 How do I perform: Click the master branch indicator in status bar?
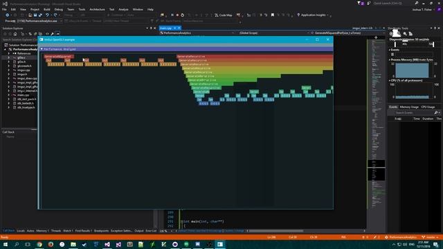[431, 237]
